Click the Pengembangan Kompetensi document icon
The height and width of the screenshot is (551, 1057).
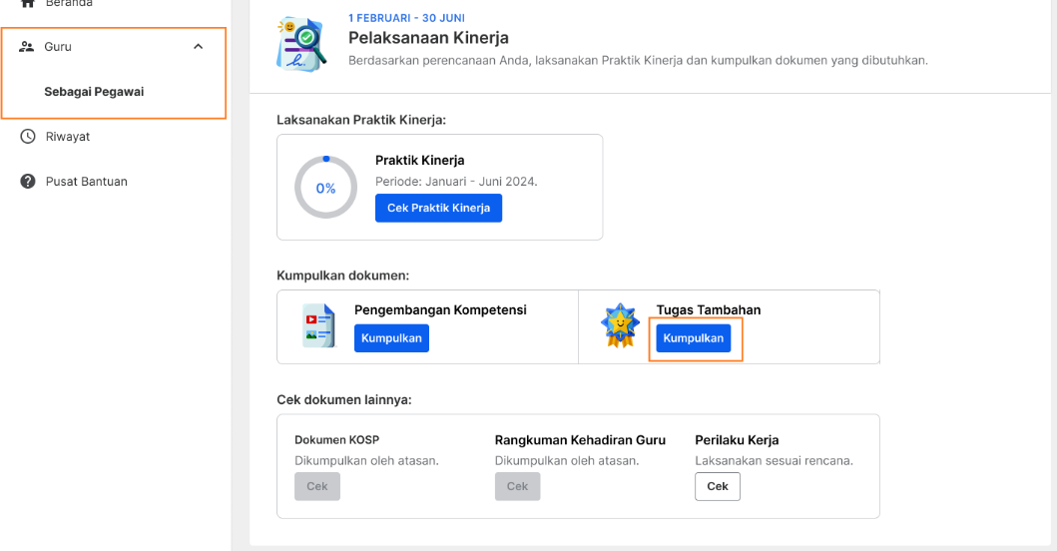coord(318,325)
